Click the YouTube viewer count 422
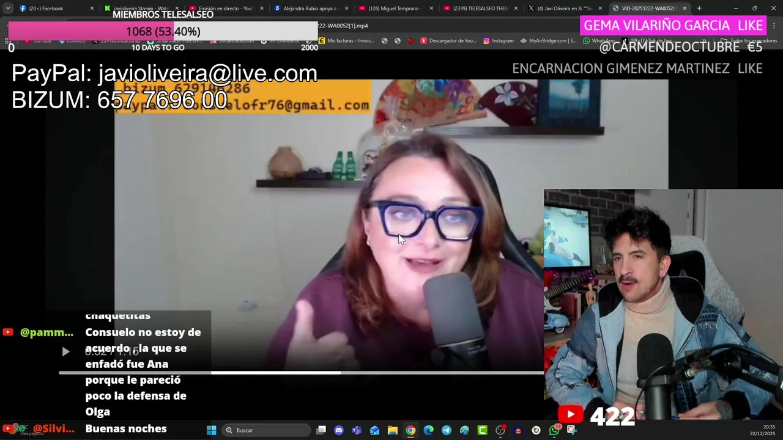 coord(612,417)
